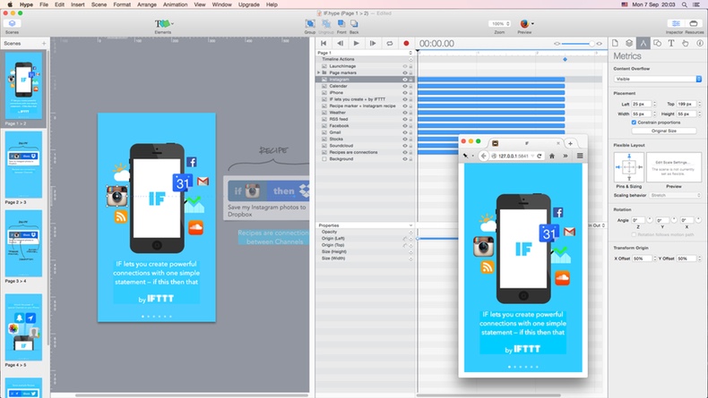Open the Content Overflow dropdown
The image size is (708, 398).
(x=658, y=79)
